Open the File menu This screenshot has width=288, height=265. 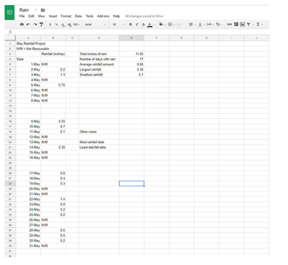(22, 16)
